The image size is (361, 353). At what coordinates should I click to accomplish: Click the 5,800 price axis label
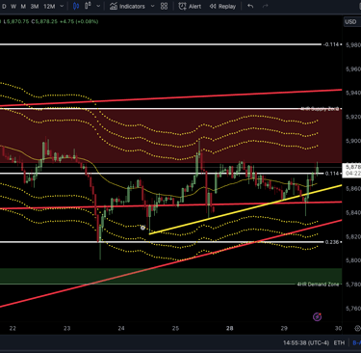point(353,260)
